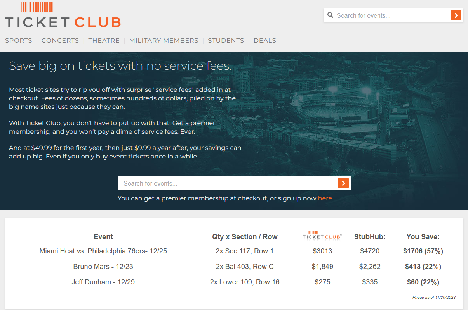Go to Military Members page
468x310 pixels.
pyautogui.click(x=164, y=40)
